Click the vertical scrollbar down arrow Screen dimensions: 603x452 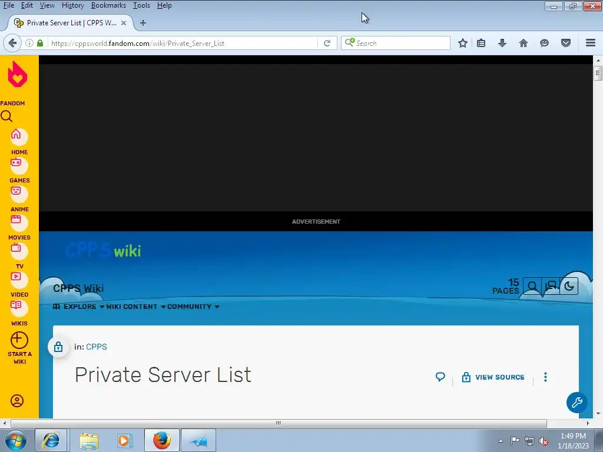pos(598,414)
